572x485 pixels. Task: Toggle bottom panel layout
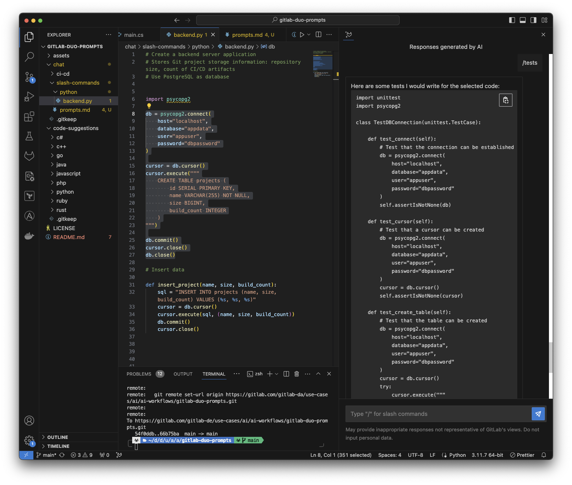pyautogui.click(x=523, y=20)
